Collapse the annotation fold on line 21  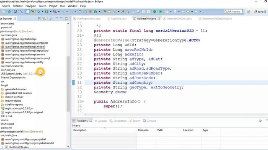tap(83, 35)
